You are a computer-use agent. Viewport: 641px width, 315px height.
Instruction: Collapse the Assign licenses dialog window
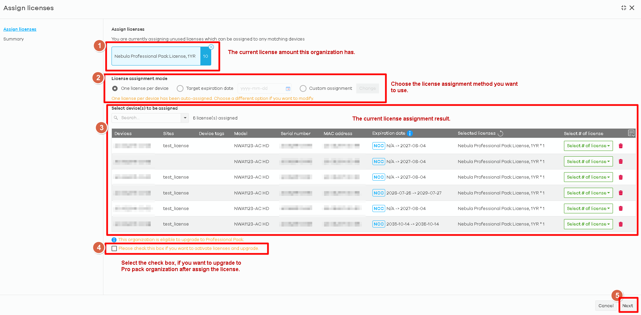(623, 8)
